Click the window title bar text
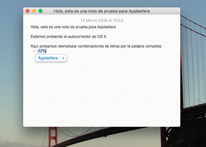The image size is (206, 147). pos(102,11)
